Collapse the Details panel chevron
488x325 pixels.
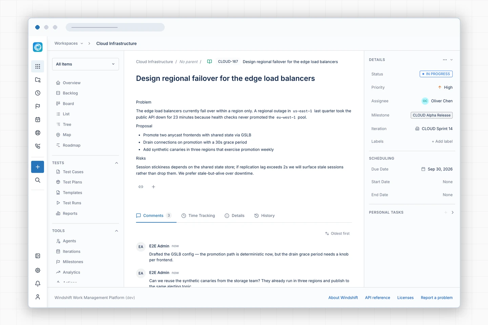point(451,60)
